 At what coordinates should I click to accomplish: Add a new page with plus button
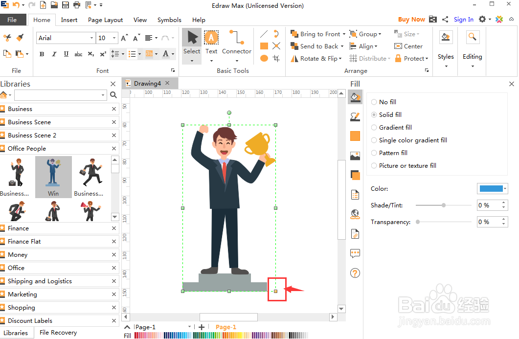point(202,327)
